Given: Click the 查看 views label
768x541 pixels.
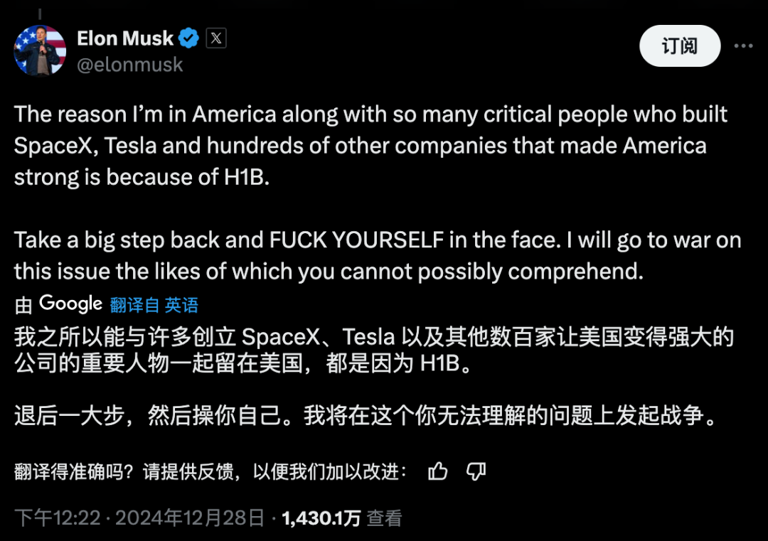Looking at the screenshot, I should click(x=385, y=518).
